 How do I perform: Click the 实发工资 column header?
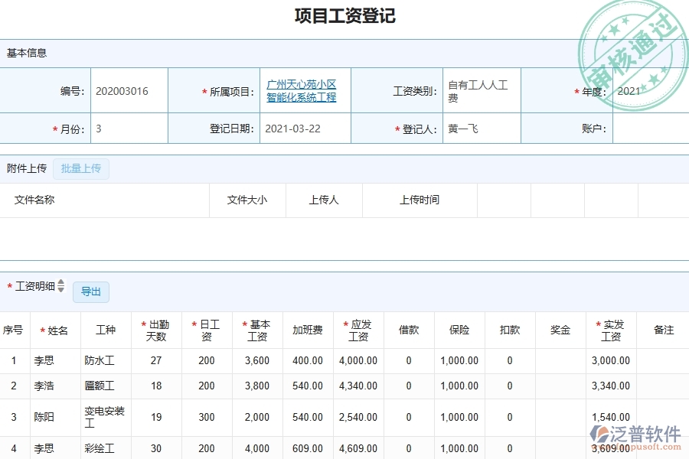611,330
